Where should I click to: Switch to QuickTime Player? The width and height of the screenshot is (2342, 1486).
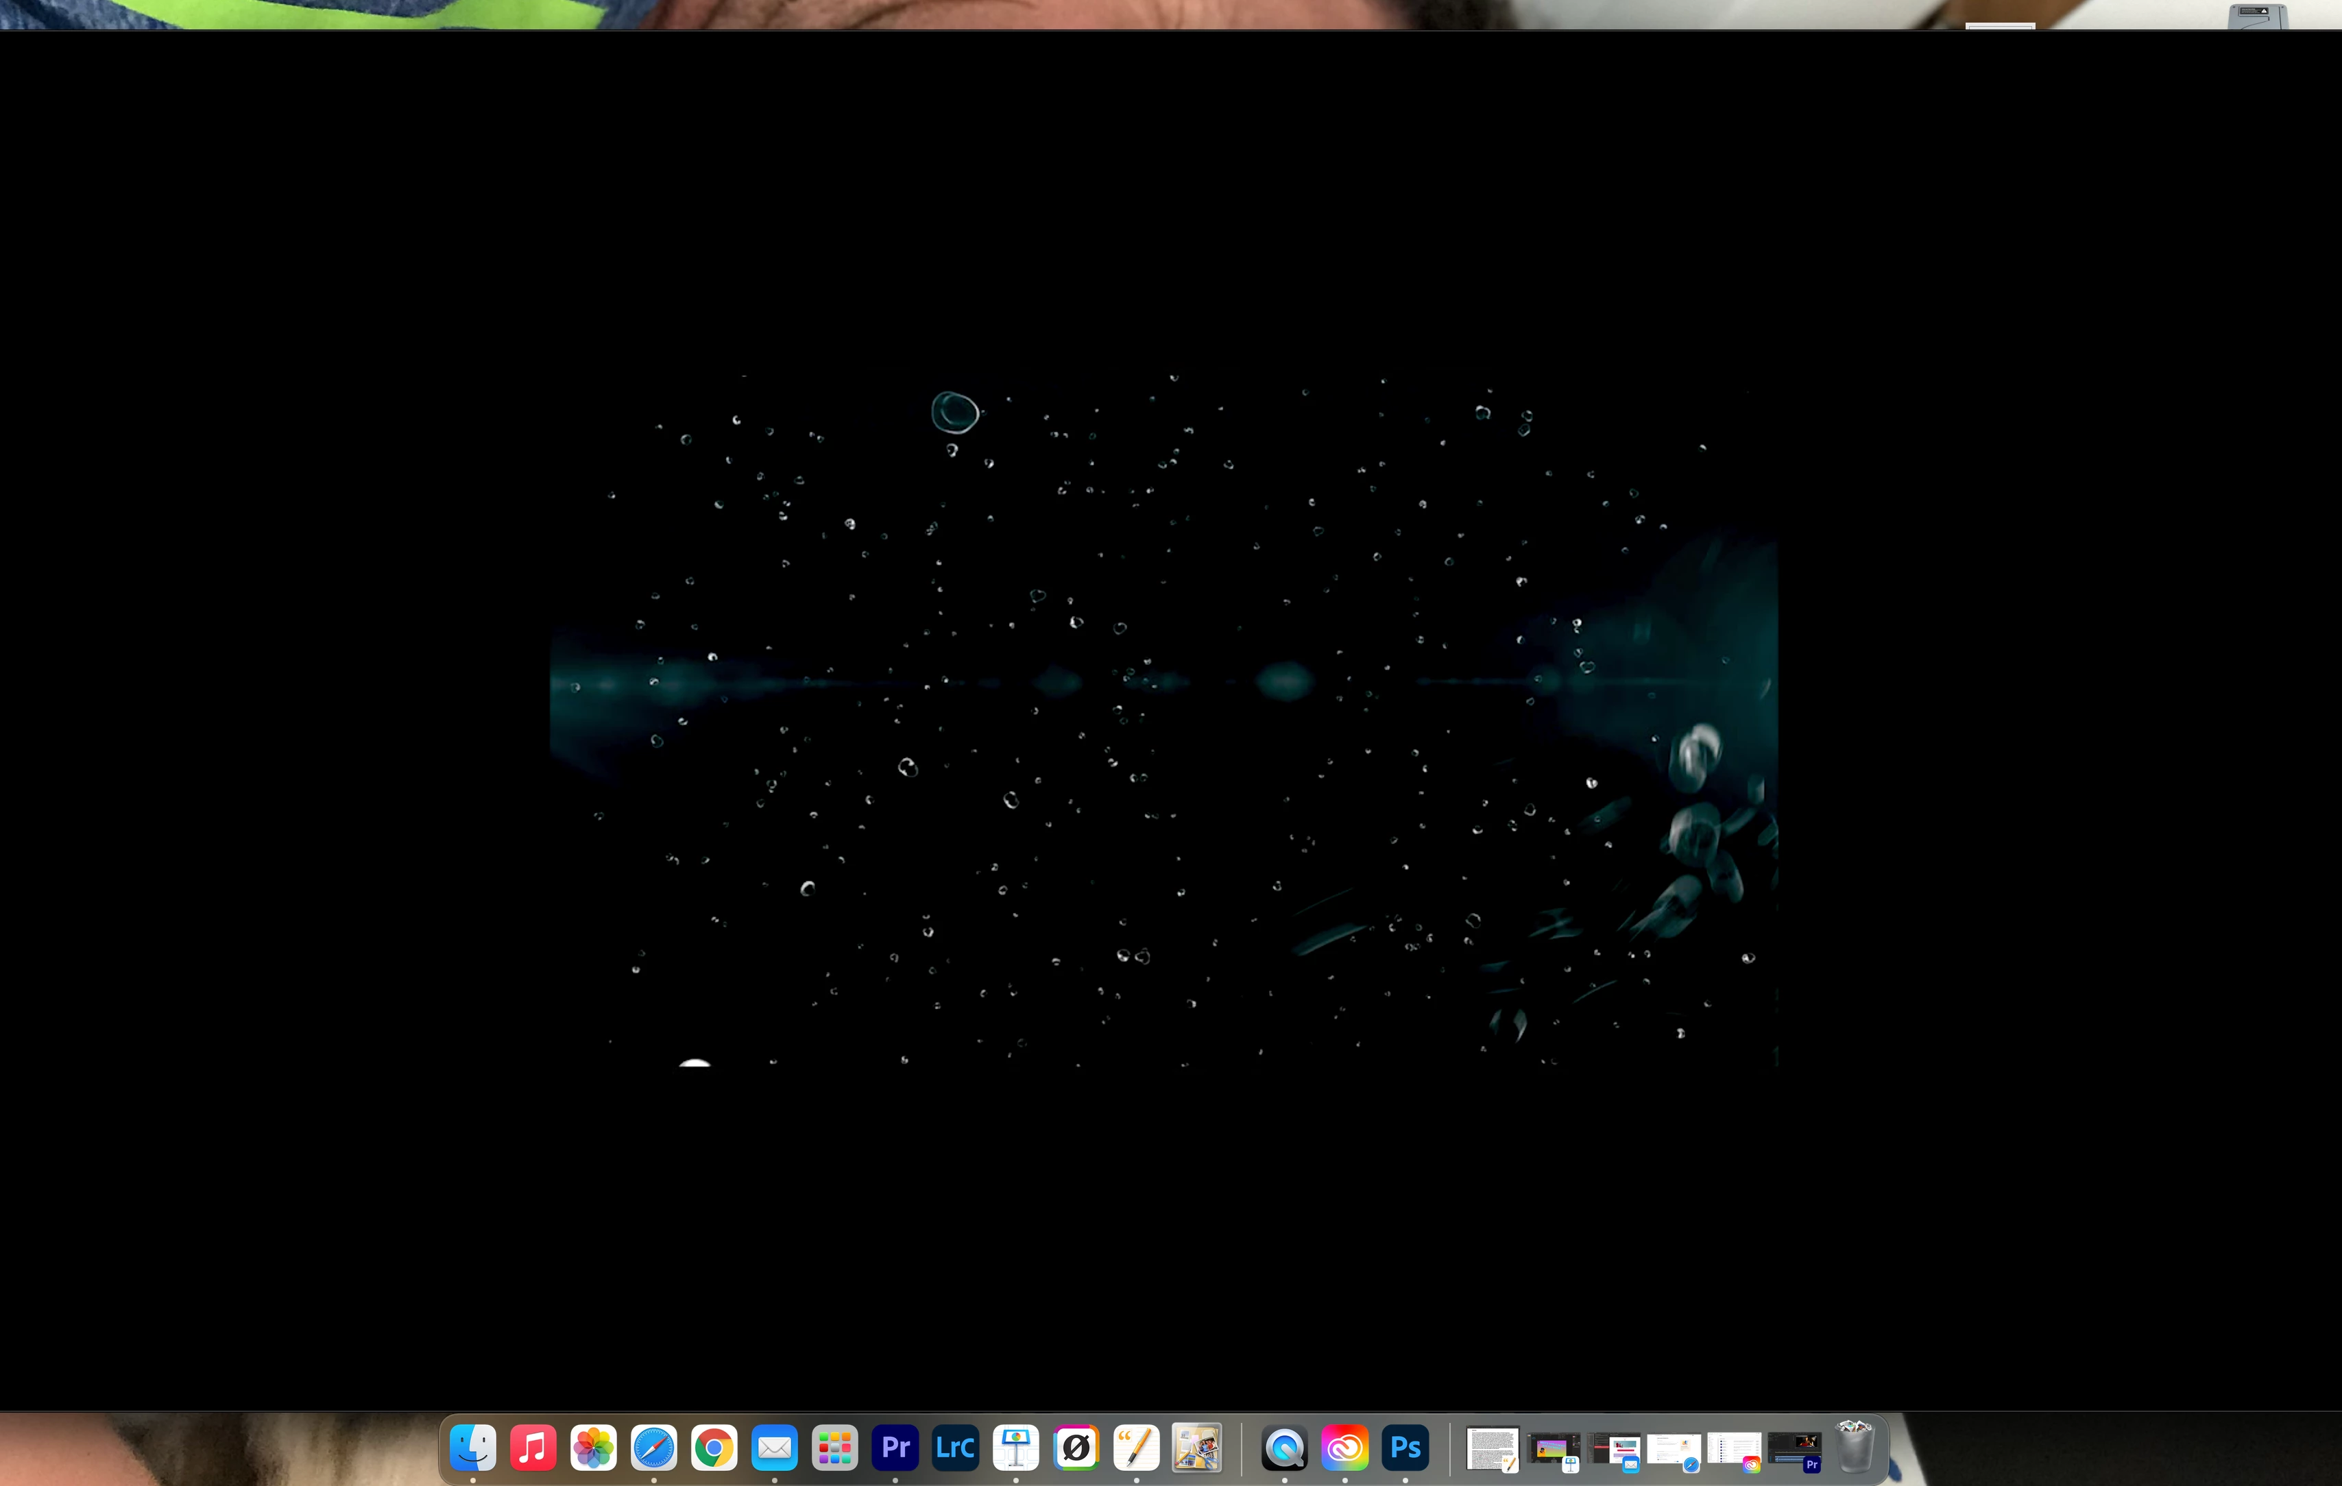1284,1448
